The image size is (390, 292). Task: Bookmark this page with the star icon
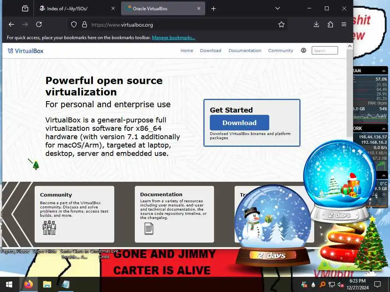point(281,24)
